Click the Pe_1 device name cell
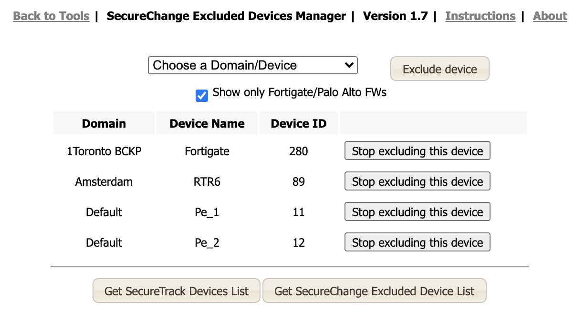585x321 pixels. pyautogui.click(x=207, y=212)
